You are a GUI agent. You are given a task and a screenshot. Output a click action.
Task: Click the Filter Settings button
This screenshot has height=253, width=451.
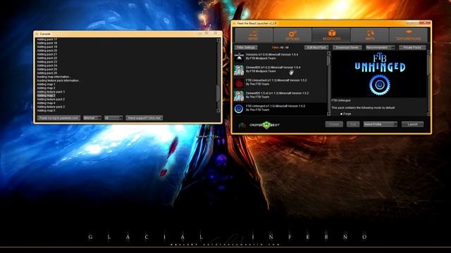coord(246,48)
